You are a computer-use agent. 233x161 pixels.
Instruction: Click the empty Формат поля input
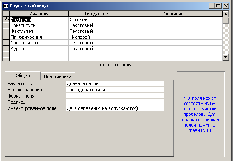coord(115,96)
